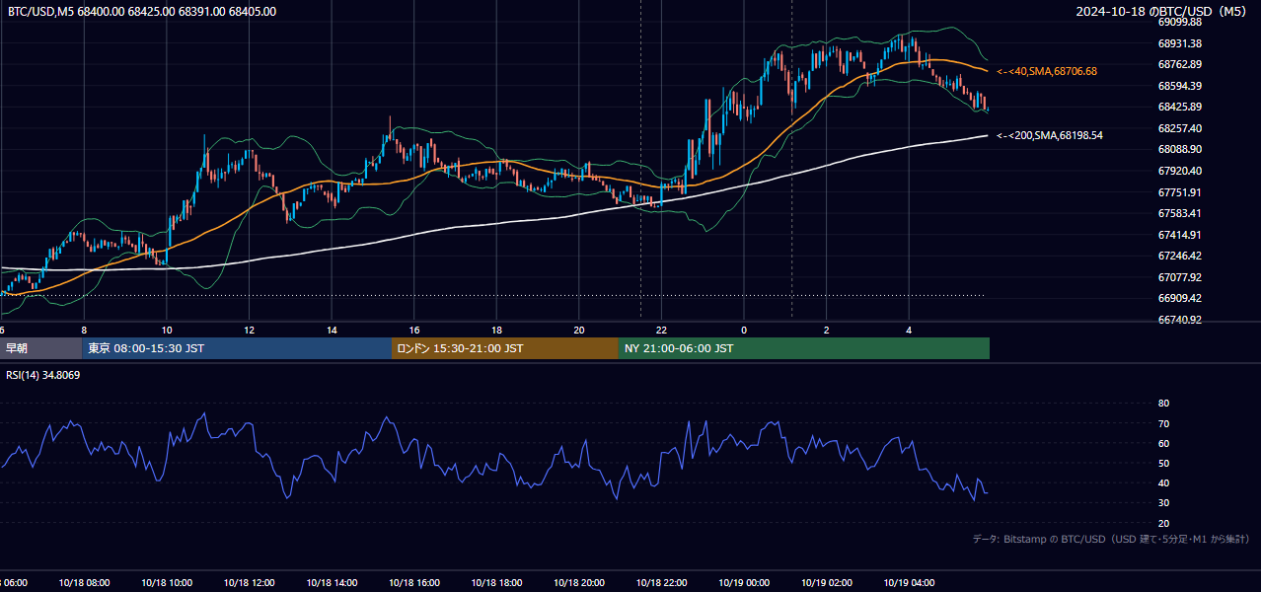This screenshot has width=1261, height=592.
Task: Click price axis value 69099.88
Action: click(1179, 22)
